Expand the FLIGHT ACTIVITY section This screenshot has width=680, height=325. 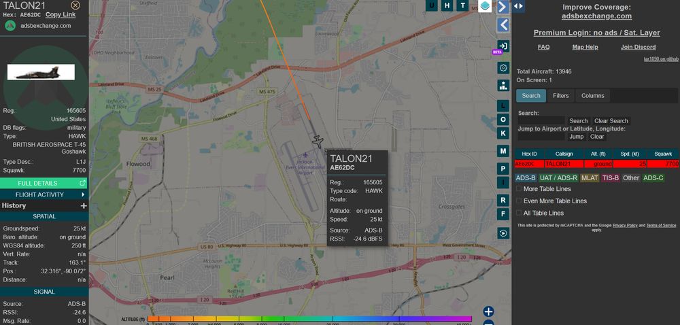[x=44, y=194]
